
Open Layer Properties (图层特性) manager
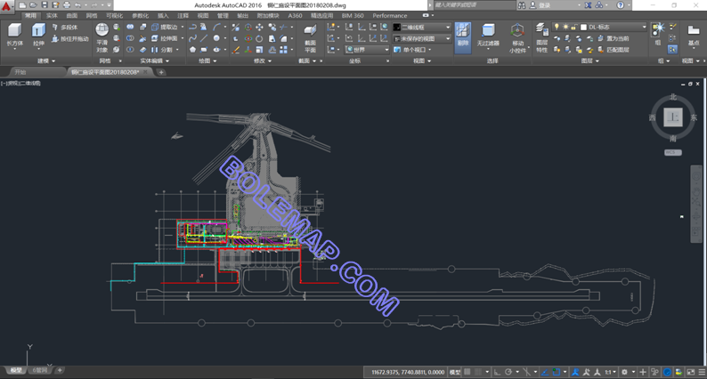pyautogui.click(x=541, y=38)
